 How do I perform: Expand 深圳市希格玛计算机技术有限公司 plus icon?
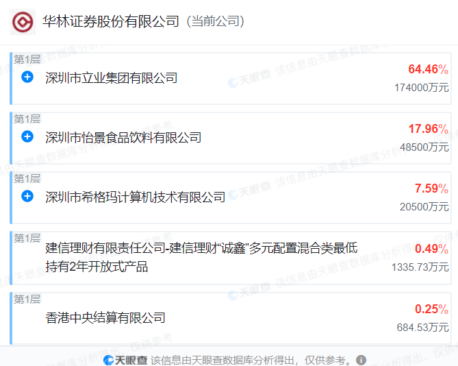(27, 196)
